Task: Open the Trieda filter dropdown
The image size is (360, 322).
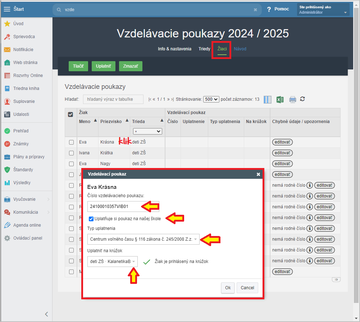Action: point(147,131)
